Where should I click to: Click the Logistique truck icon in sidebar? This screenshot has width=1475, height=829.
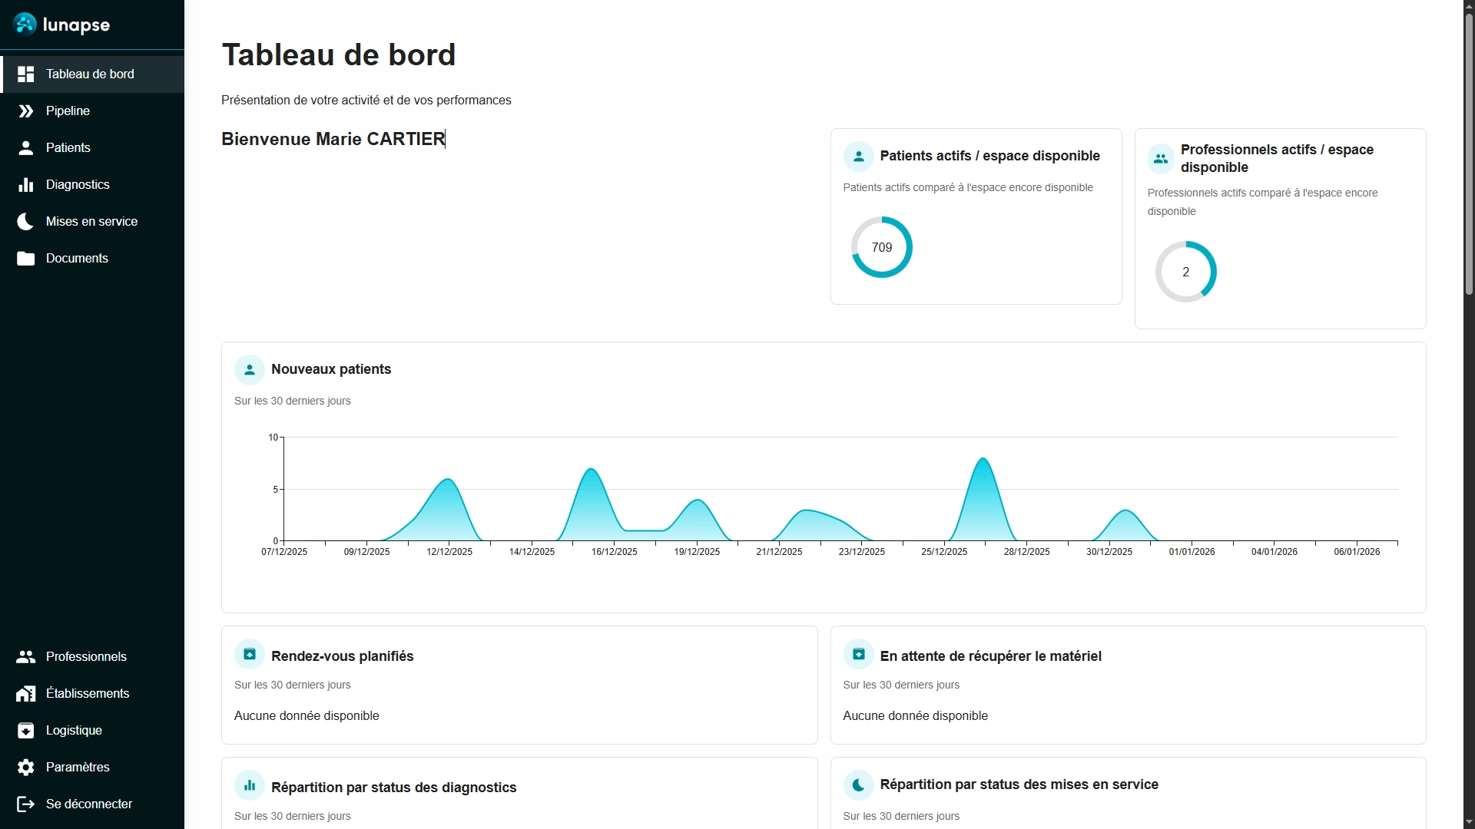click(25, 730)
